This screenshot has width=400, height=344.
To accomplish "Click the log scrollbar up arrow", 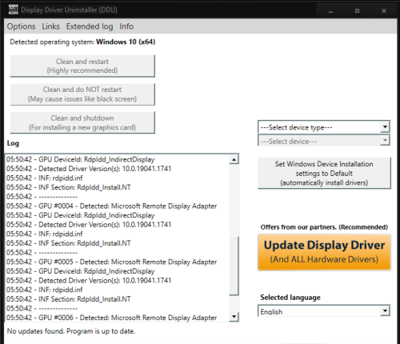I will coord(234,159).
